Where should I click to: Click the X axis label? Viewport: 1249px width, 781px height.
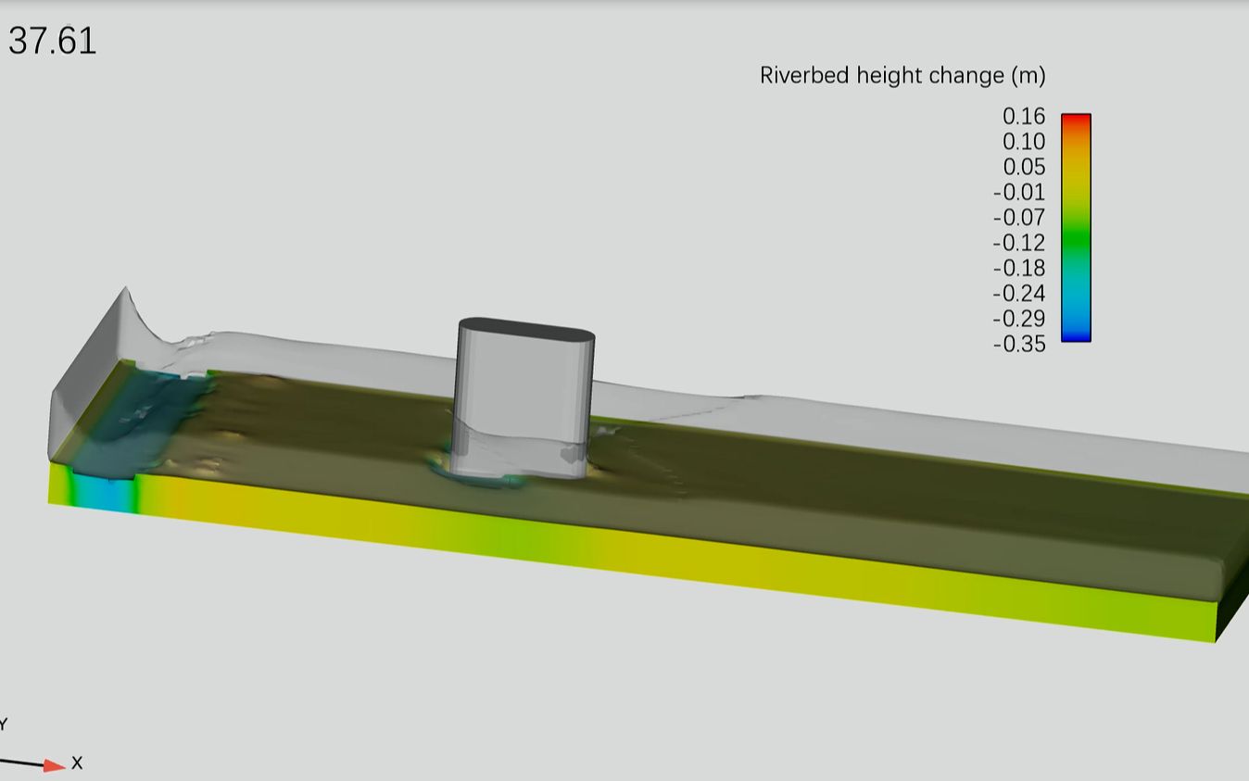[x=77, y=762]
